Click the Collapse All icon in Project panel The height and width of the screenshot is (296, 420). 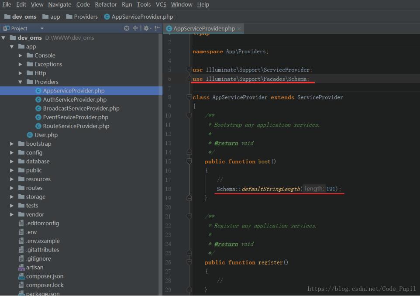(x=135, y=28)
